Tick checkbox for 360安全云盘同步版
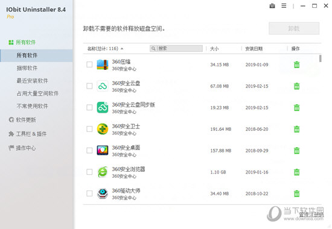 (89, 107)
